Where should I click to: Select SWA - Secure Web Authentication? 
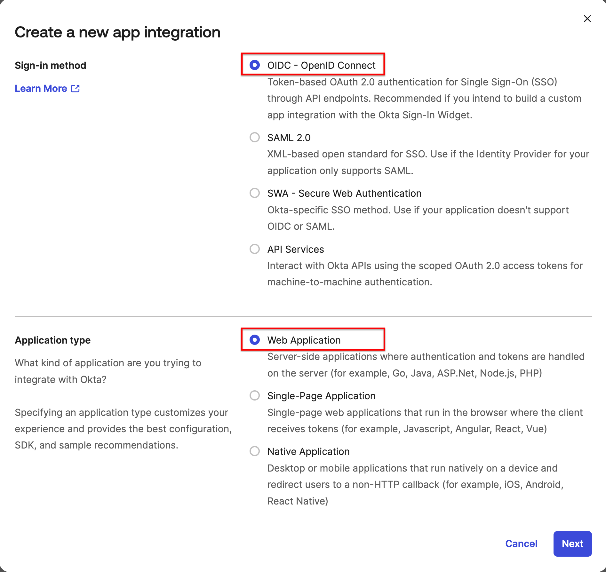[x=254, y=193]
